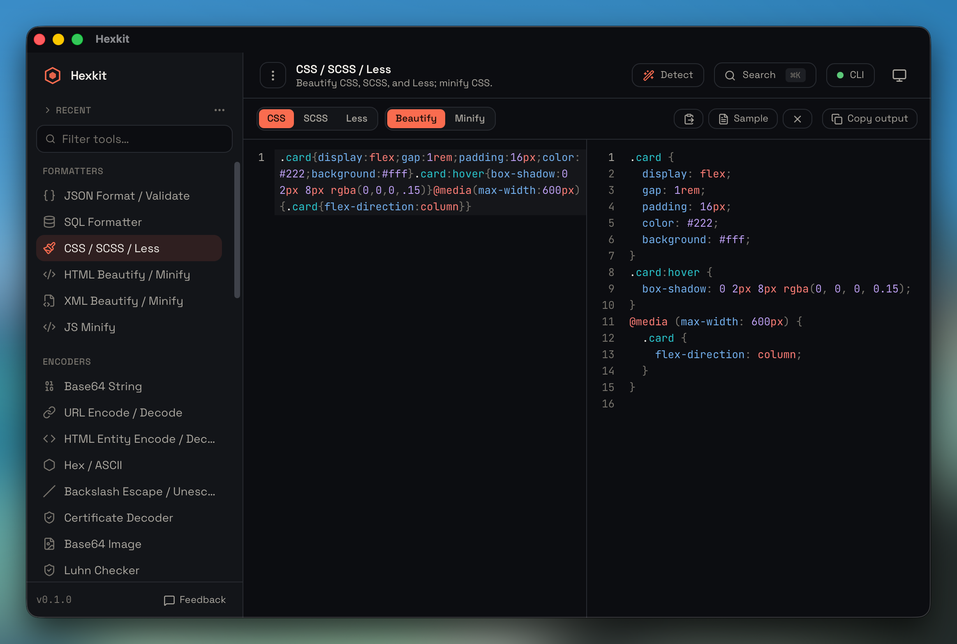The width and height of the screenshot is (957, 644).
Task: Click the Hexkit hexagon logo icon
Action: [53, 76]
